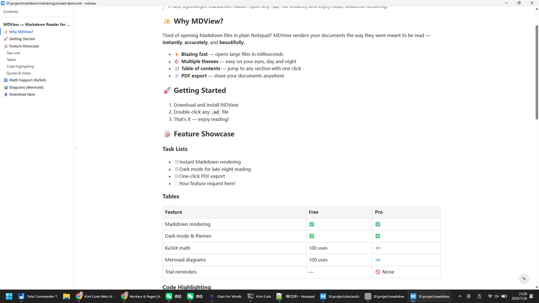The image size is (539, 303).
Task: Select Task Lists in the contents tree
Action: point(13,53)
